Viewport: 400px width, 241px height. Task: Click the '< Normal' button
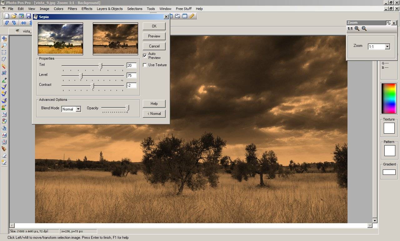pyautogui.click(x=154, y=113)
